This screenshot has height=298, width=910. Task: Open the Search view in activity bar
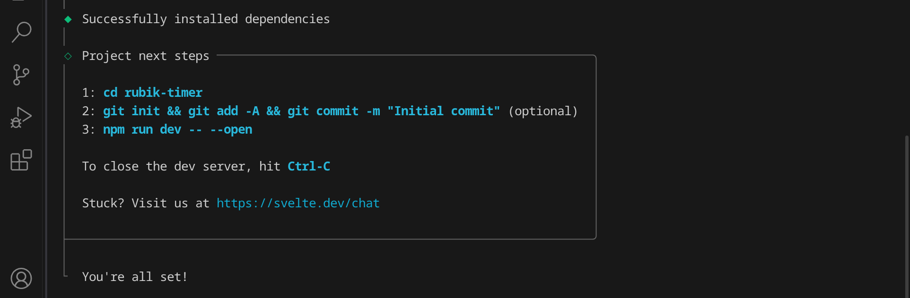pyautogui.click(x=21, y=32)
